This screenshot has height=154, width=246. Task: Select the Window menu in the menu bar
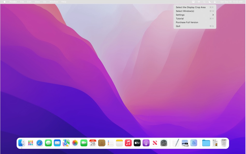click(x=54, y=2)
